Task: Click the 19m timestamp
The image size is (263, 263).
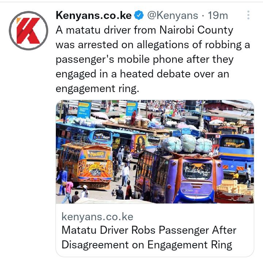Action: tap(218, 15)
